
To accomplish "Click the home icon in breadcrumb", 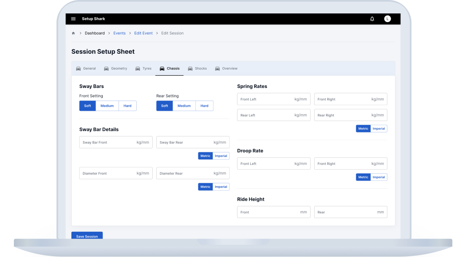I will (x=73, y=33).
